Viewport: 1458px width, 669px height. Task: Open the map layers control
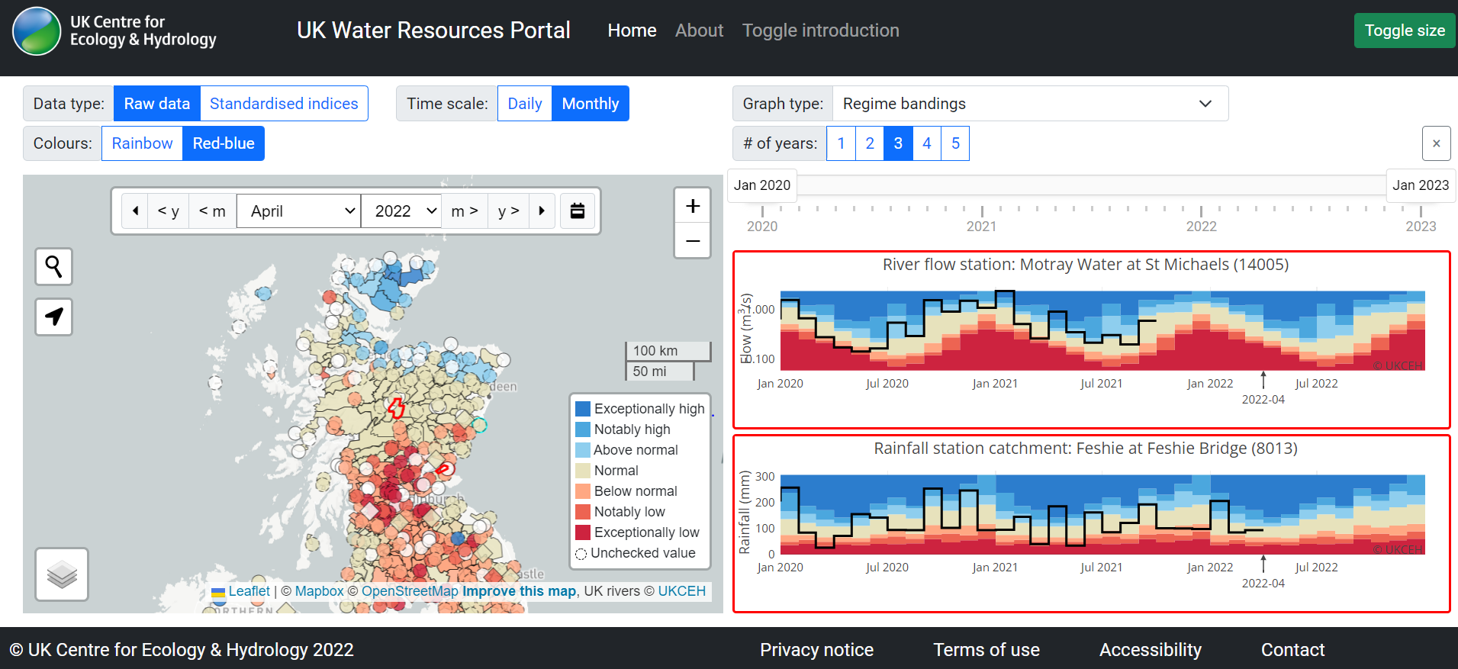click(62, 574)
